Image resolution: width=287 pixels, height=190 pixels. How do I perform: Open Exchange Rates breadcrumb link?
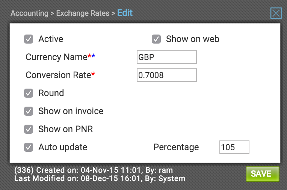[x=83, y=13]
